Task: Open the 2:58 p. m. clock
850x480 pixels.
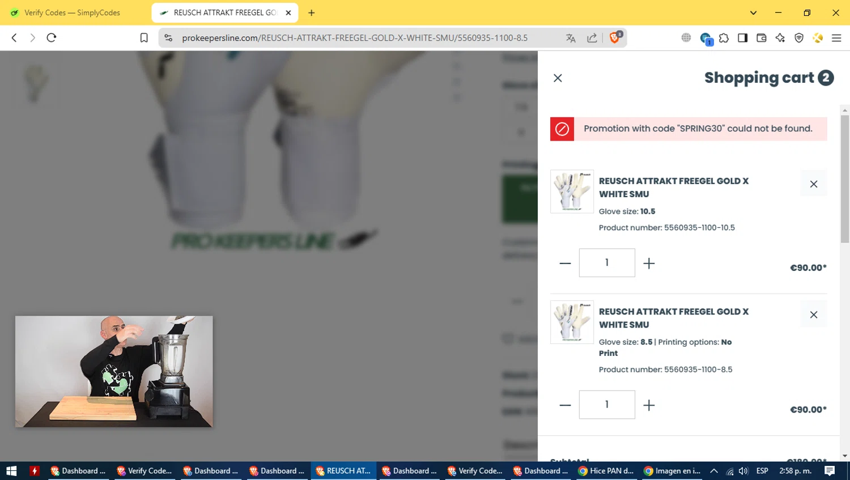Action: [796, 471]
